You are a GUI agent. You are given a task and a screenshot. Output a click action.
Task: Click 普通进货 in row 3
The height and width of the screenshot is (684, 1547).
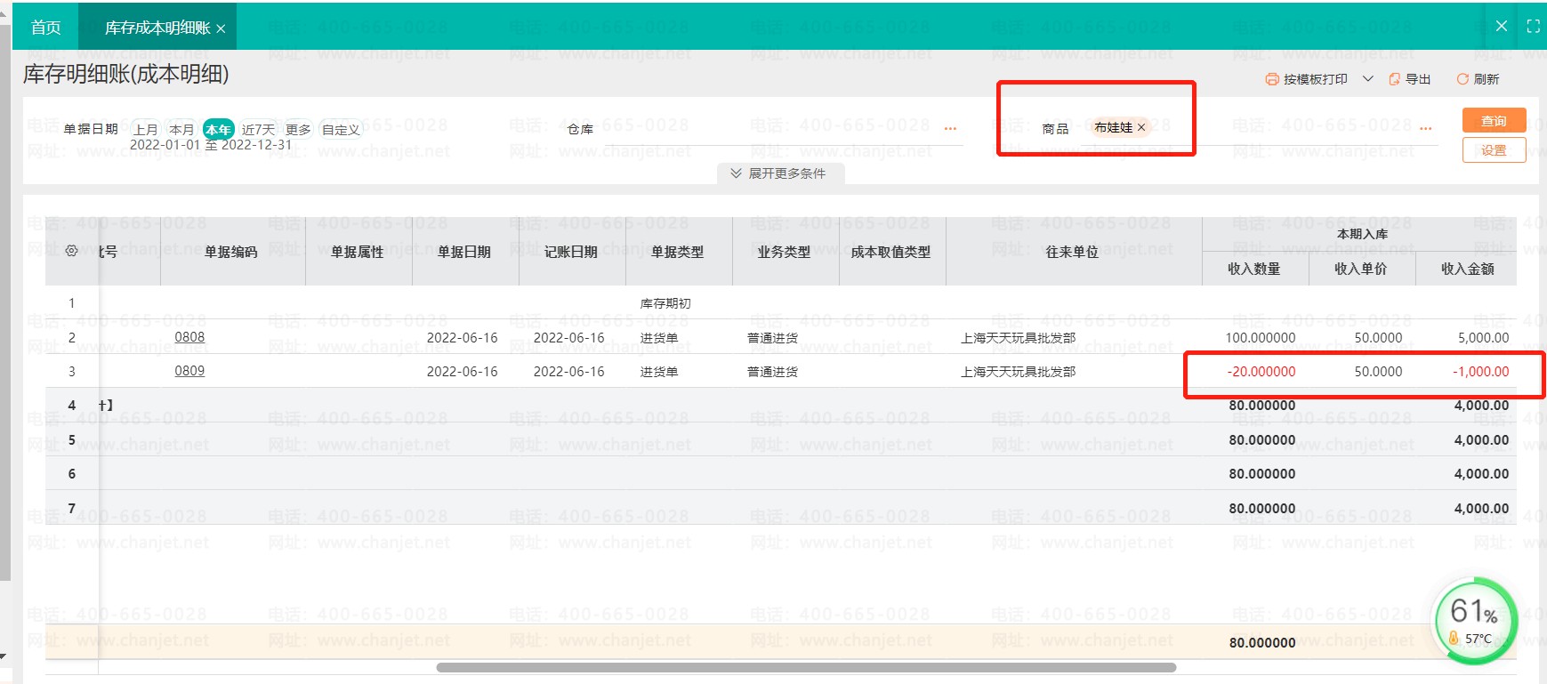pyautogui.click(x=773, y=372)
